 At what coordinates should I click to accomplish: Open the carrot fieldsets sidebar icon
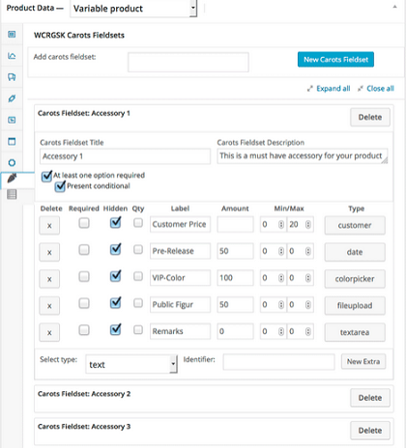(12, 178)
